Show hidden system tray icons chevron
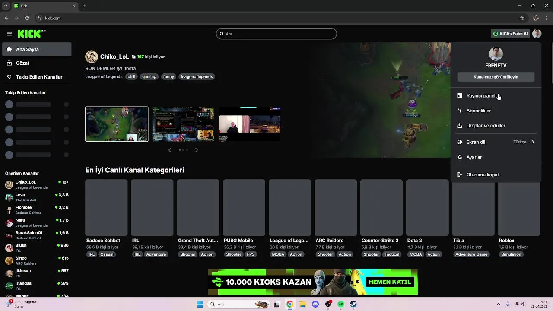This screenshot has height=311, width=553. (x=499, y=304)
